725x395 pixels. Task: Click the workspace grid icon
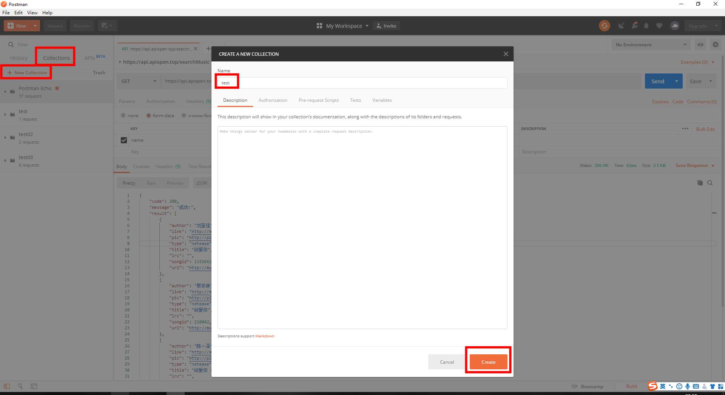(319, 26)
